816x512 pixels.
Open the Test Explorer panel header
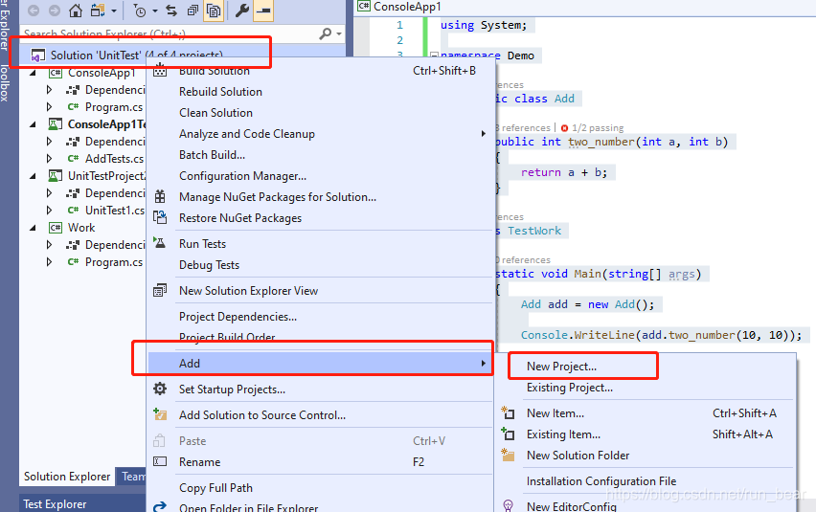point(83,503)
